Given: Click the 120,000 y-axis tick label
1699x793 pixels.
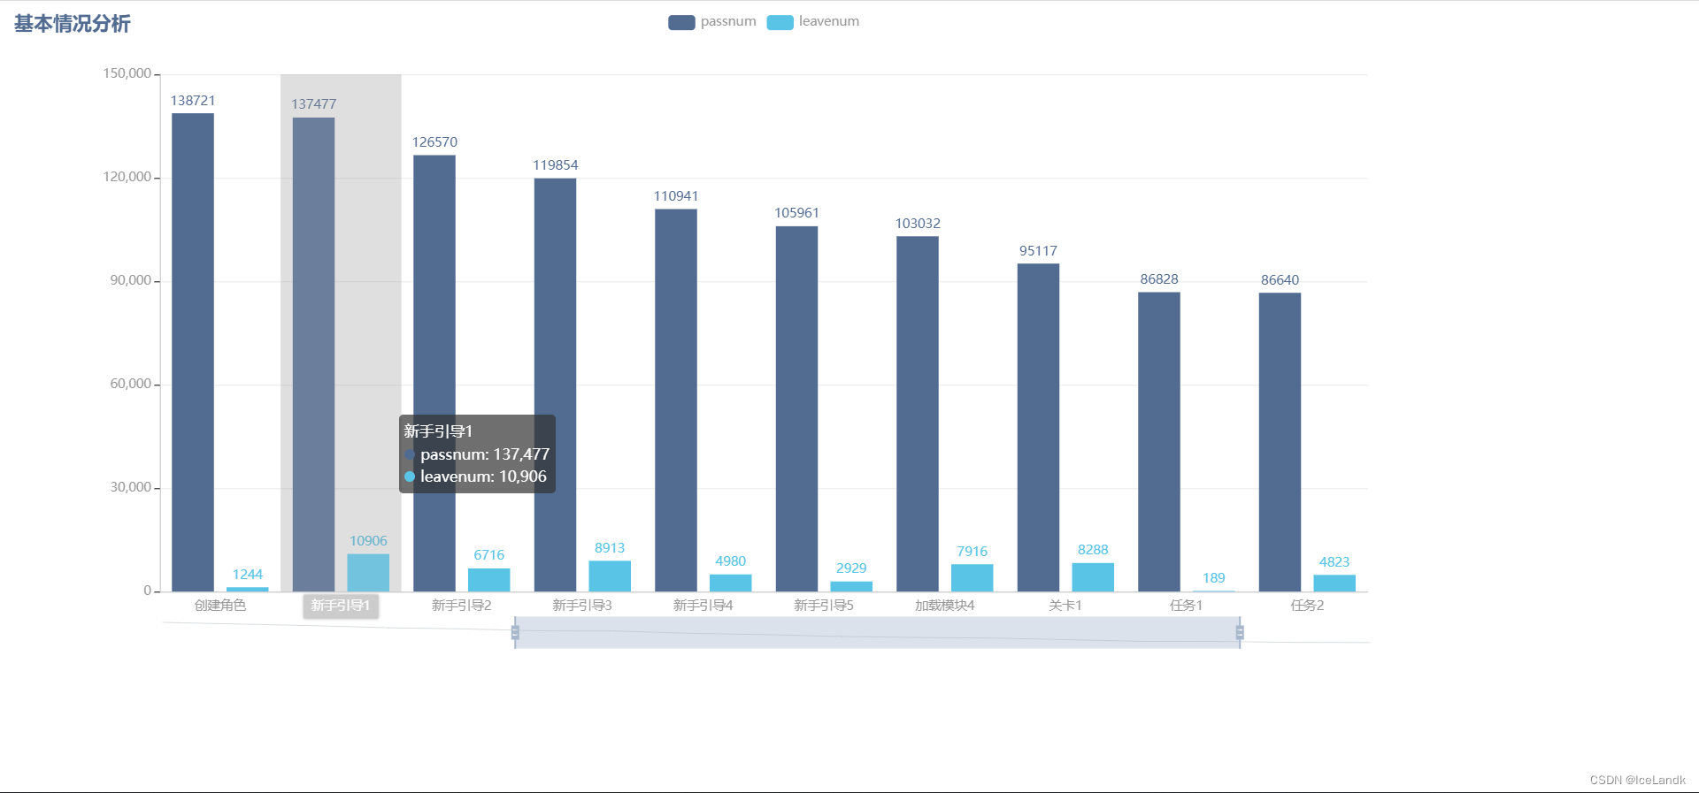Looking at the screenshot, I should pyautogui.click(x=127, y=177).
